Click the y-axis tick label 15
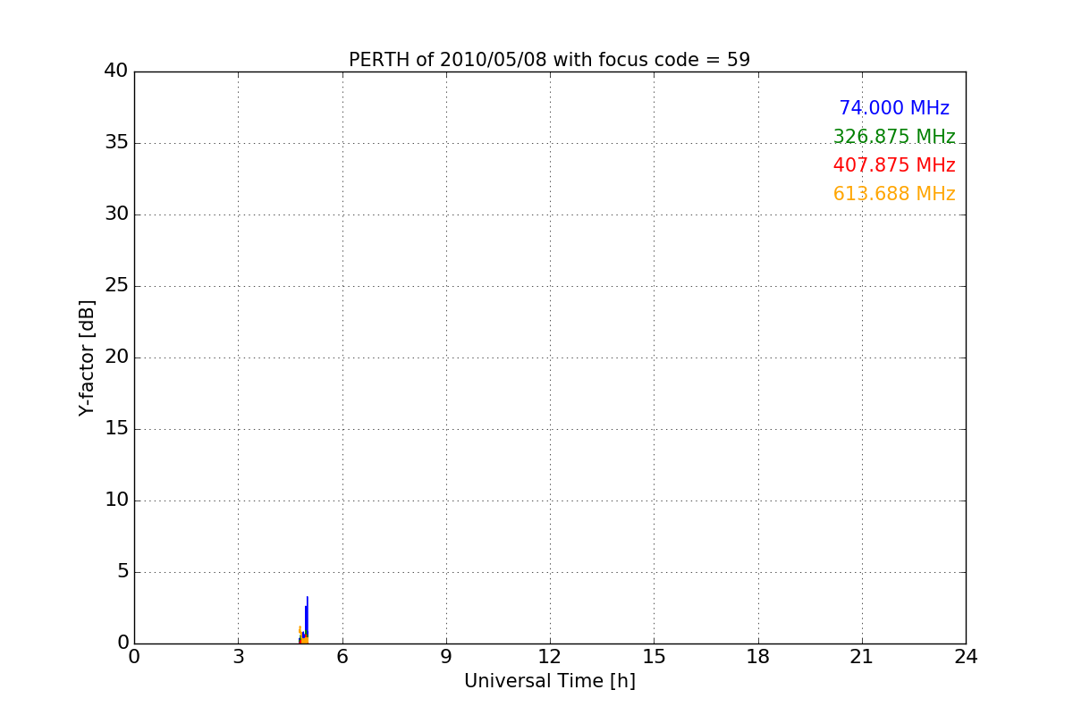The image size is (1073, 715). click(x=116, y=429)
